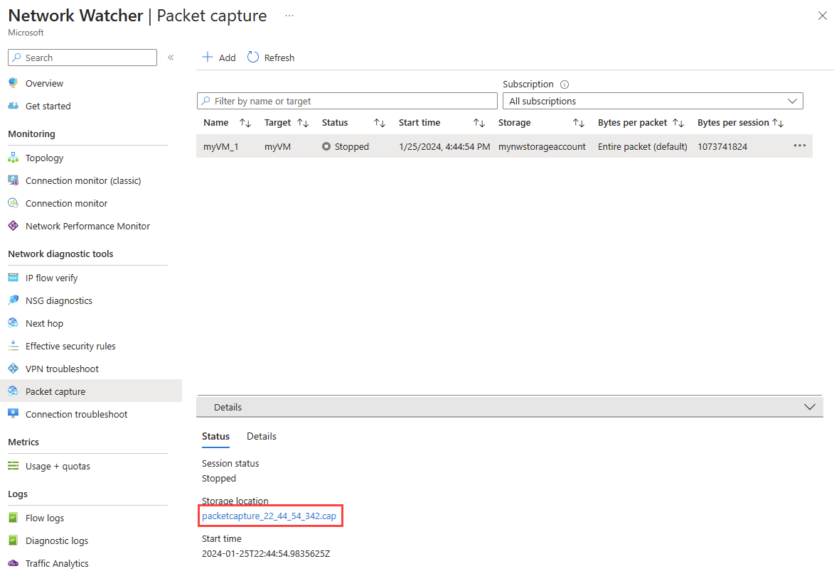The width and height of the screenshot is (834, 571).
Task: Click the Filter by name or target field
Action: tap(347, 101)
